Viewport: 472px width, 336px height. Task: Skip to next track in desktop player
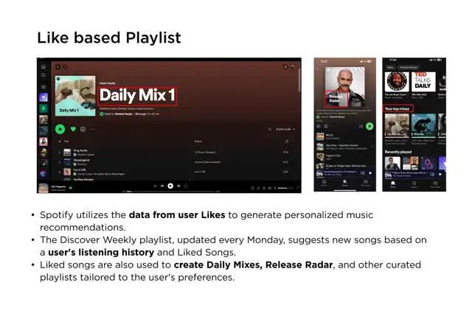click(178, 186)
